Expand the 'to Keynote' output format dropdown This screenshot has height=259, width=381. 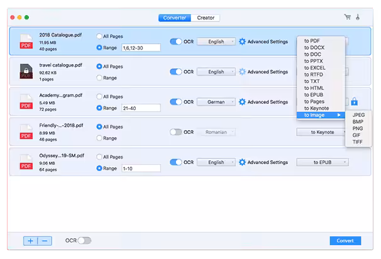click(322, 132)
